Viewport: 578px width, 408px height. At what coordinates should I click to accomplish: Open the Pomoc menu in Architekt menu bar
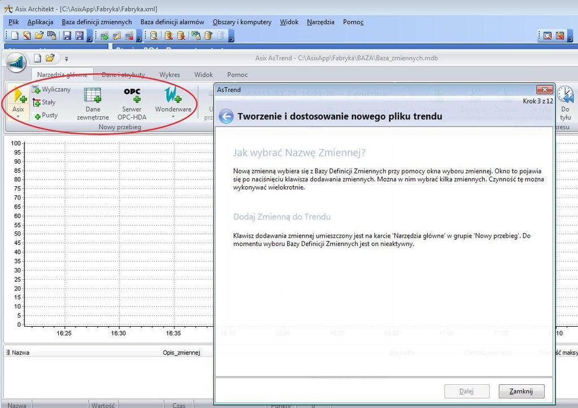353,22
